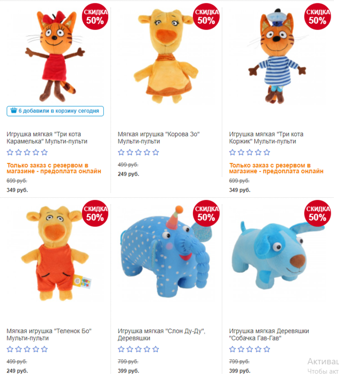Open the 'Слон Ду-Ду, Деревяшки' title link
Screen dimensions: 339x375
point(162,335)
